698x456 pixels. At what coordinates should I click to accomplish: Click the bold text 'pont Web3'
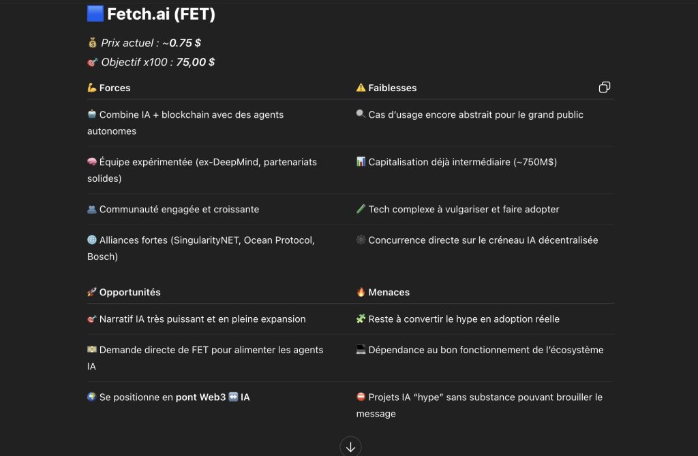coord(201,397)
